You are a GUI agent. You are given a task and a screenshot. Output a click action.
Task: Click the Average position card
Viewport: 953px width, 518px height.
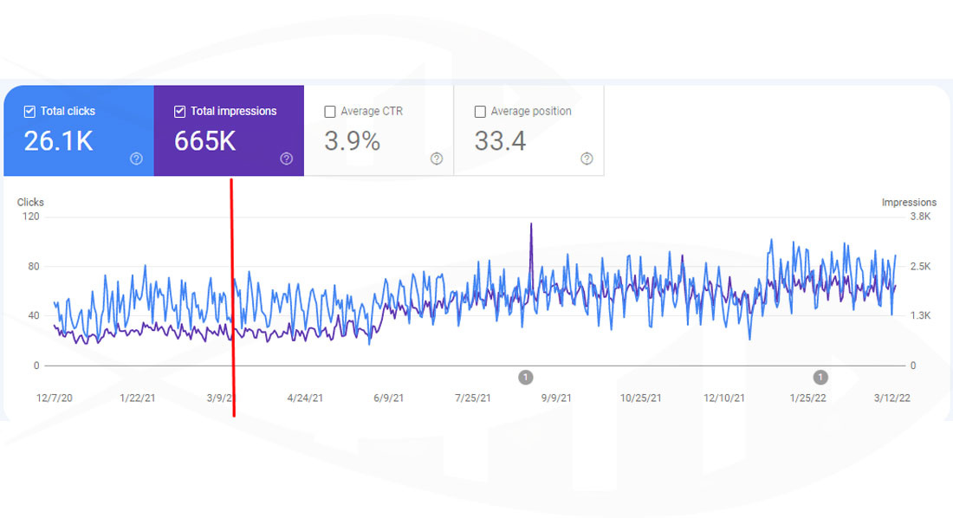[528, 130]
